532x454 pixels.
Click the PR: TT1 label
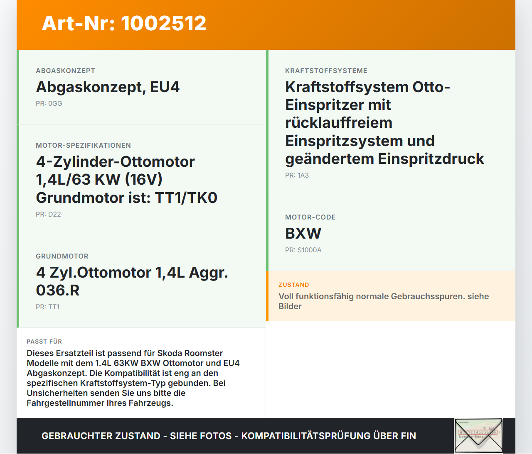[x=47, y=307]
